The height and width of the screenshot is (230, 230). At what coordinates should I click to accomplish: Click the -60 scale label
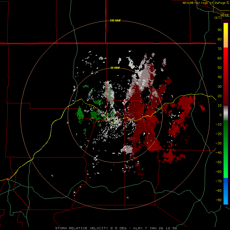[218, 172]
